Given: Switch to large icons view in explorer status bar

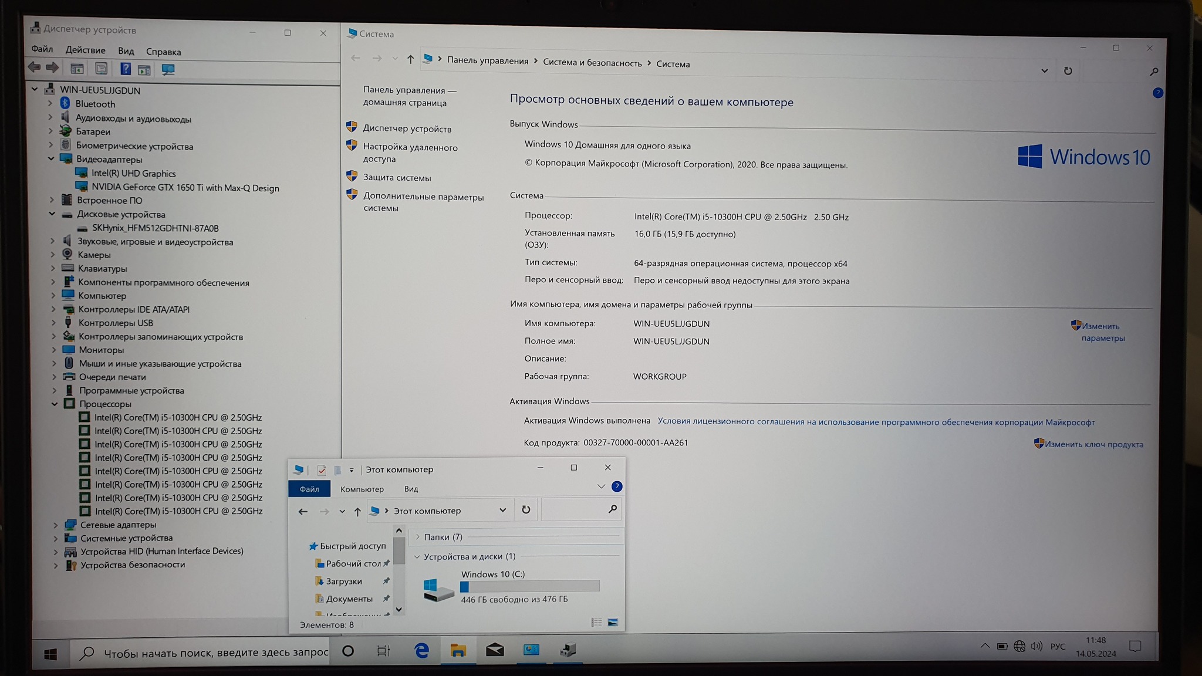Looking at the screenshot, I should (613, 623).
